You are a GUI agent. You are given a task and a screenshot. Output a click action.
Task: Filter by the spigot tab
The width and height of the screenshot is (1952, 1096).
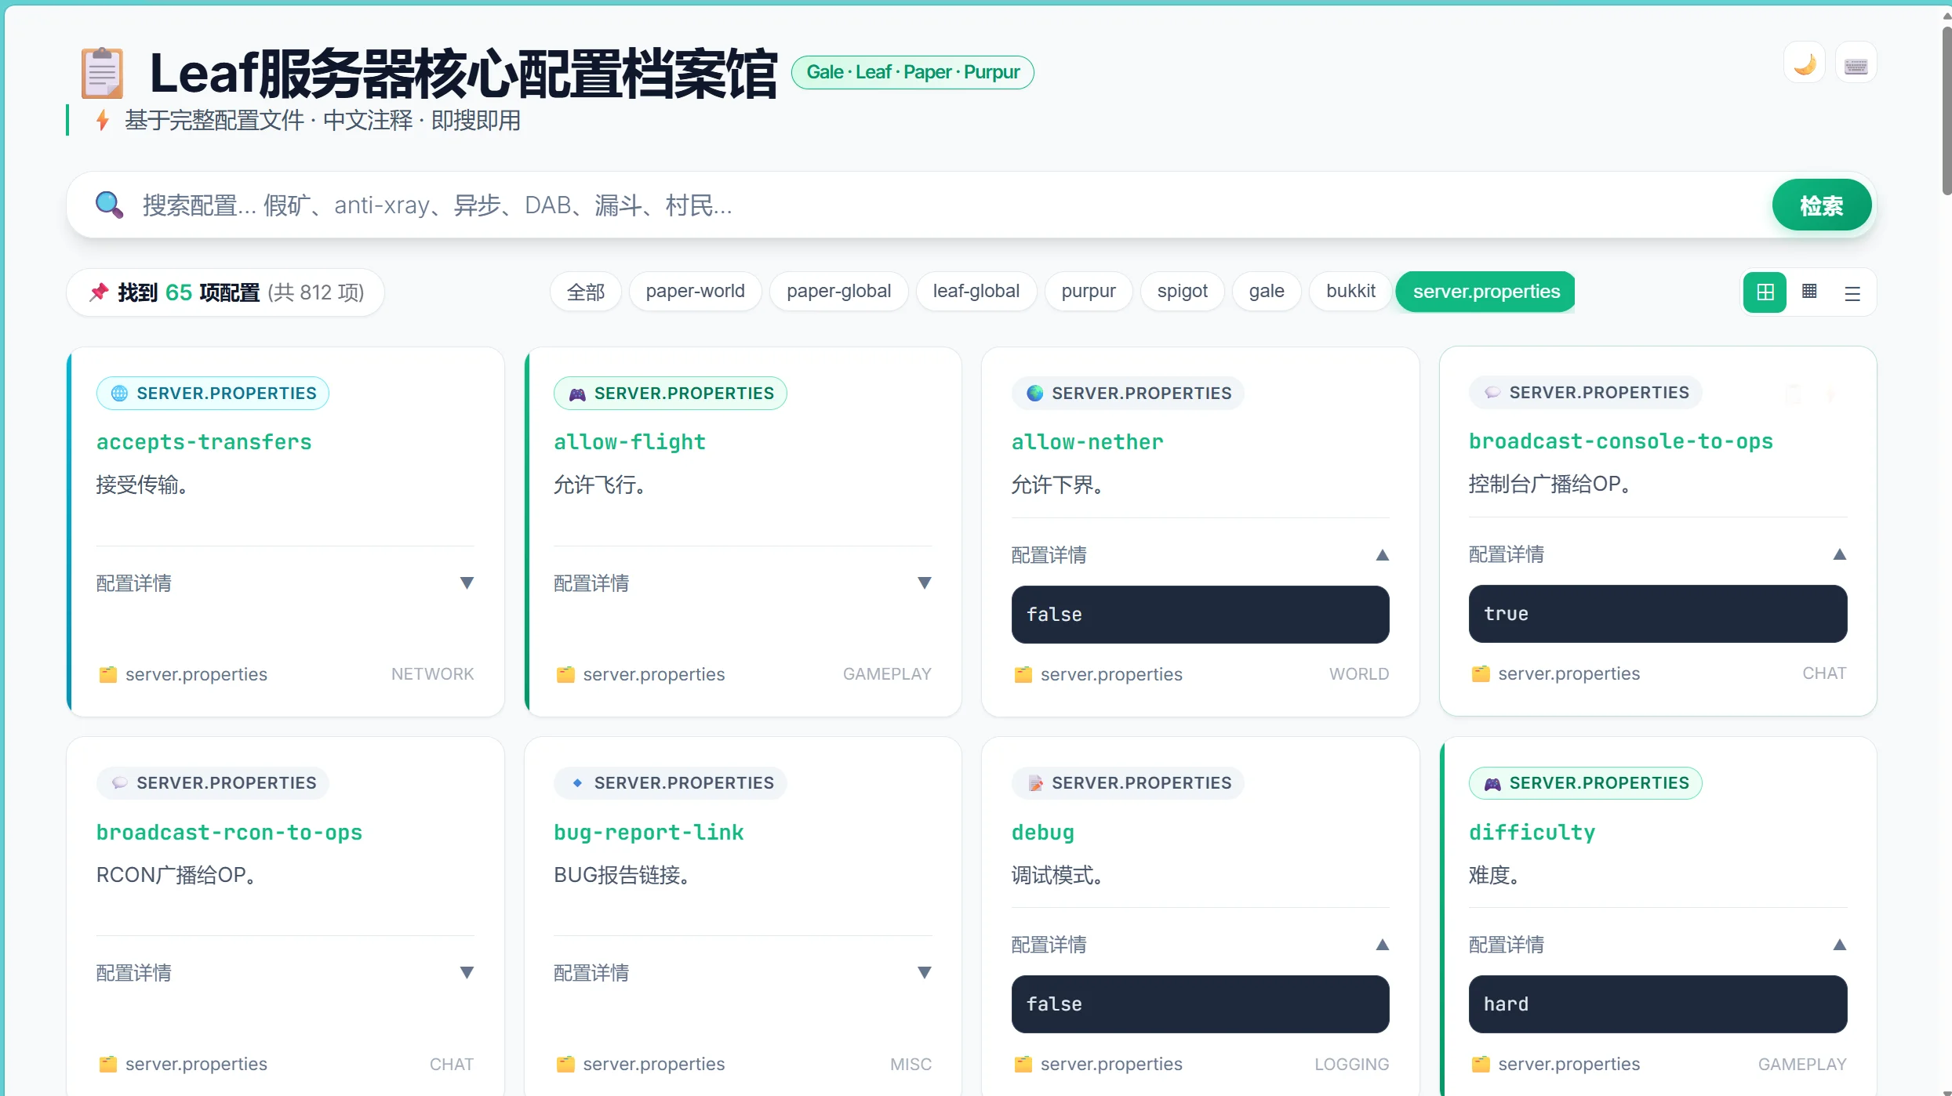coord(1183,292)
